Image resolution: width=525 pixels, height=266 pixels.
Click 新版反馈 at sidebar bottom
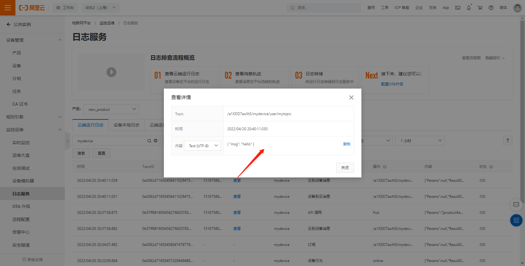click(x=32, y=260)
